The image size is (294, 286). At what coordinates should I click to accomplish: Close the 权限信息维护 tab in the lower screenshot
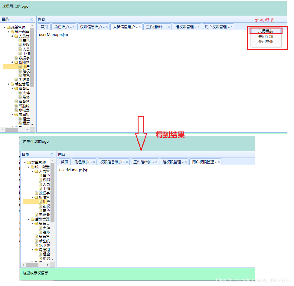coord(127,162)
